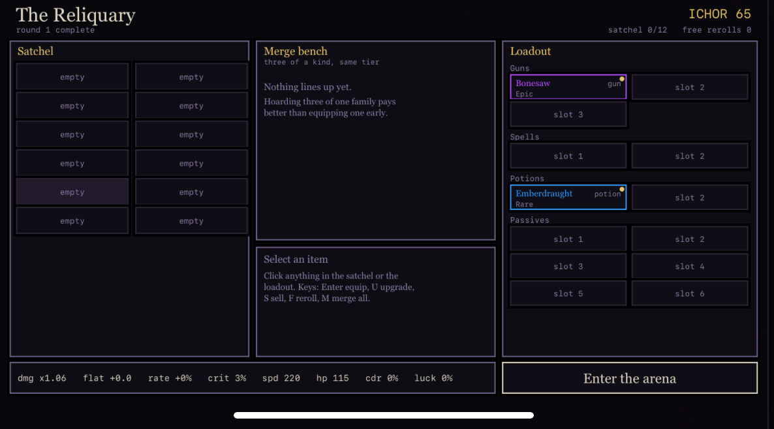This screenshot has width=774, height=429.
Task: Click the Satchel panel heading
Action: pos(35,52)
